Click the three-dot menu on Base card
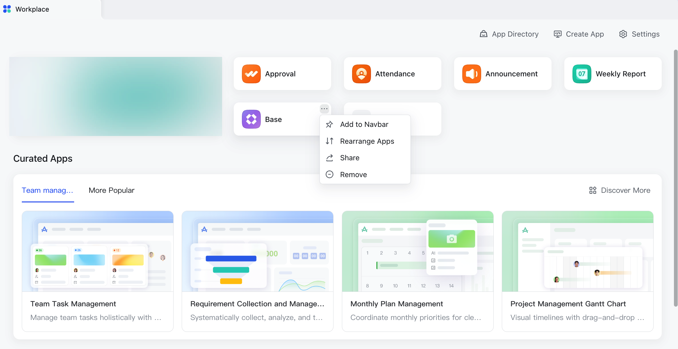 point(324,109)
